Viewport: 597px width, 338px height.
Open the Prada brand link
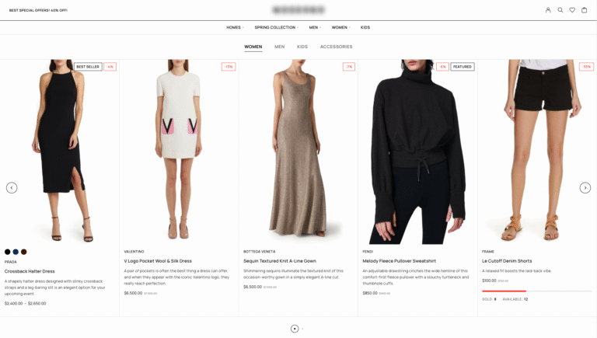[x=11, y=262]
